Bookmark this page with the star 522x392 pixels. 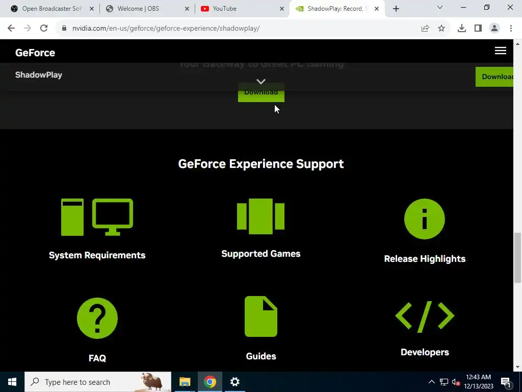(x=441, y=29)
